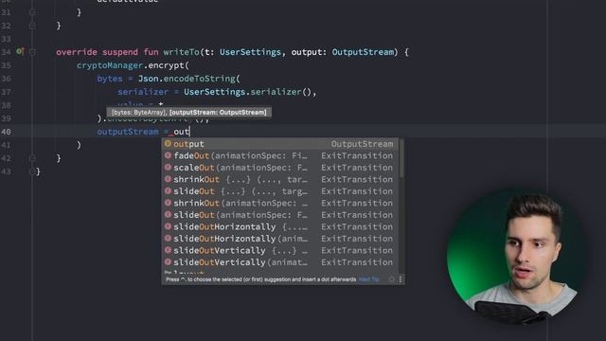Open the Next Tip link in popup
This screenshot has height=341, width=606.
(368, 279)
